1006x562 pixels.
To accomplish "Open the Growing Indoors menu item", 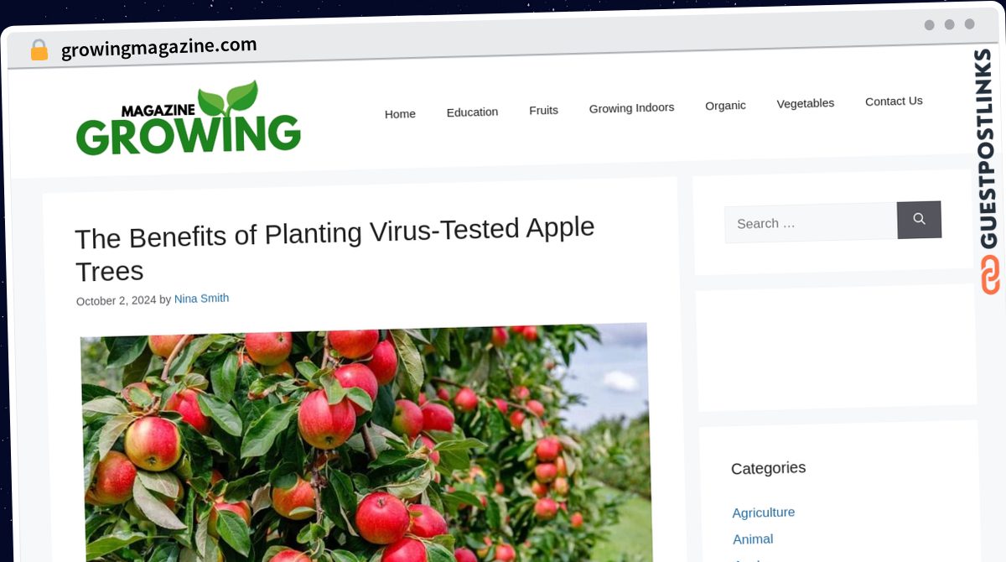I will pos(631,108).
